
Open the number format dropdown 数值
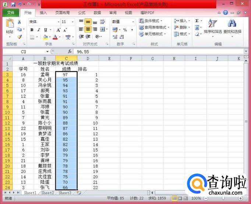pyautogui.click(x=133, y=22)
